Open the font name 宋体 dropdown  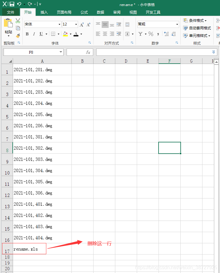tap(60, 24)
